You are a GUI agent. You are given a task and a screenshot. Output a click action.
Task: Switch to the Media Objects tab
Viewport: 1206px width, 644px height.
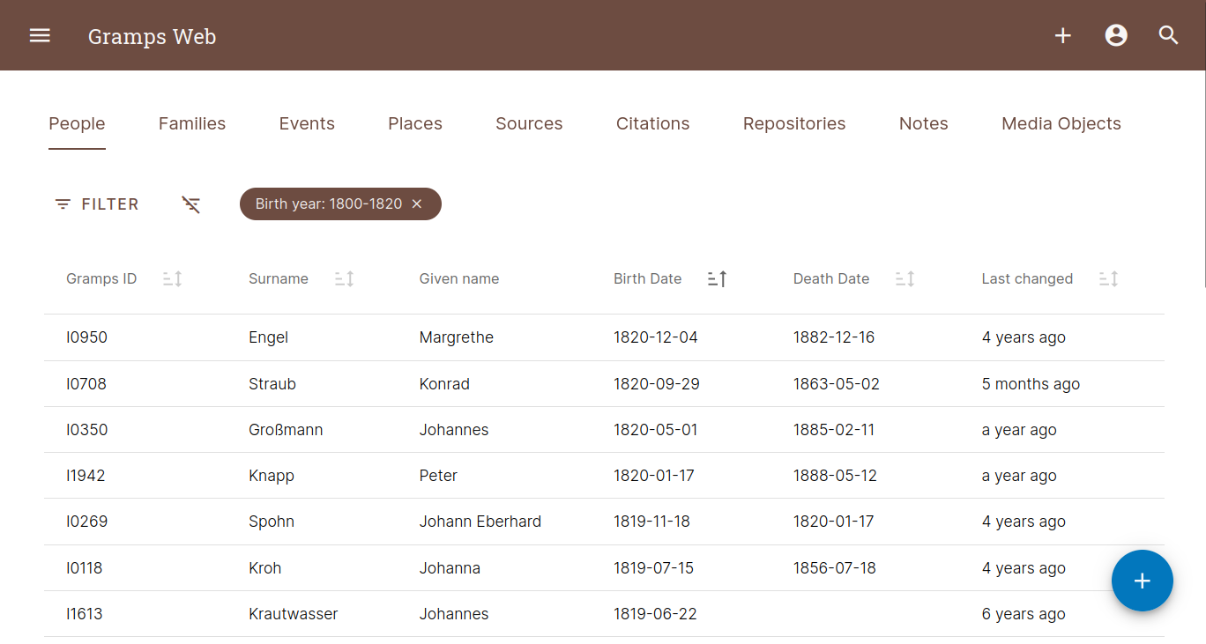point(1061,124)
